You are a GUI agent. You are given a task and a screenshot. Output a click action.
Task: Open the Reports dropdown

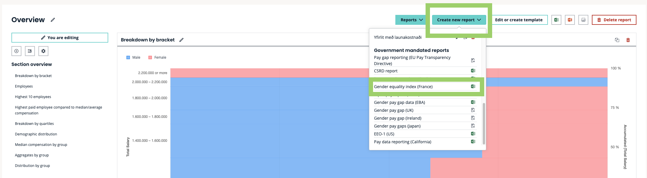click(411, 20)
